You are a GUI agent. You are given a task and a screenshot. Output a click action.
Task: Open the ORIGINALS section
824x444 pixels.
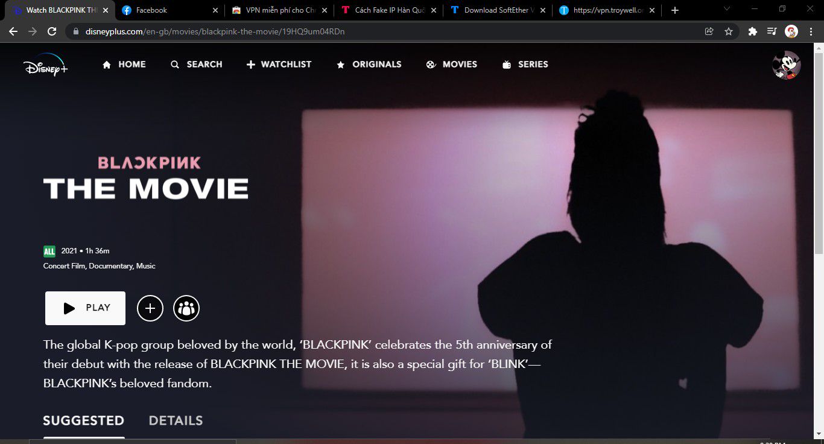(369, 65)
